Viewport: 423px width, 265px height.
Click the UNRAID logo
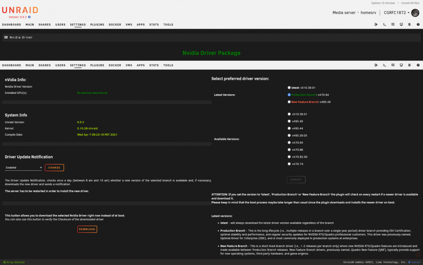[20, 10]
